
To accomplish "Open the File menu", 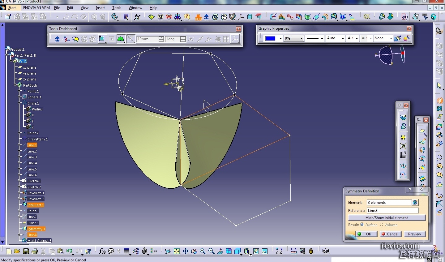I will [57, 8].
